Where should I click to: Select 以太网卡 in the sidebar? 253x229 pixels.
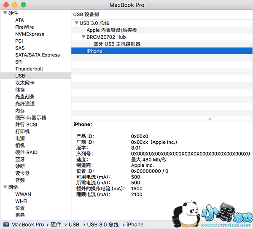coord(25,83)
